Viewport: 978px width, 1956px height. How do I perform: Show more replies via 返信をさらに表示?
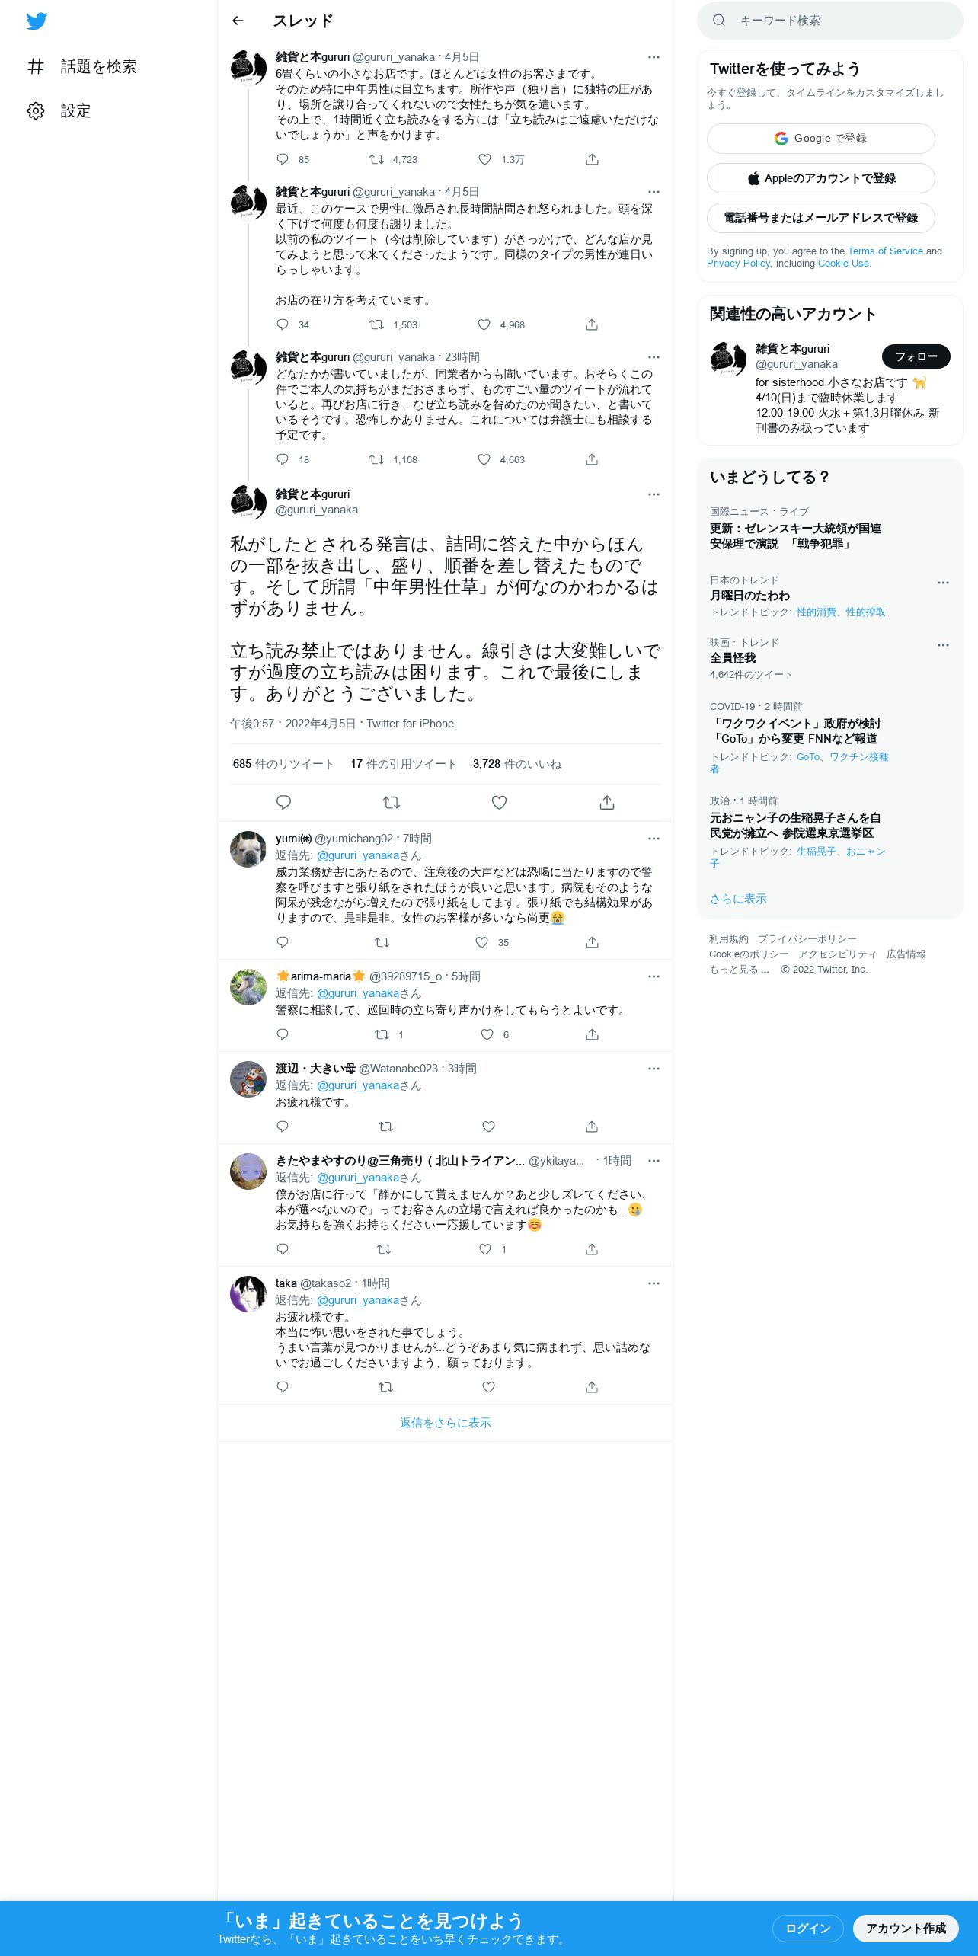pyautogui.click(x=445, y=1423)
